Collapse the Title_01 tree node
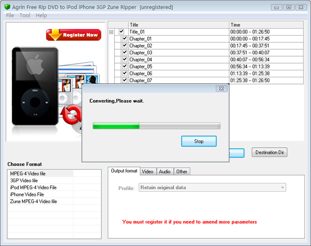This screenshot has width=311, height=246. tap(111, 32)
